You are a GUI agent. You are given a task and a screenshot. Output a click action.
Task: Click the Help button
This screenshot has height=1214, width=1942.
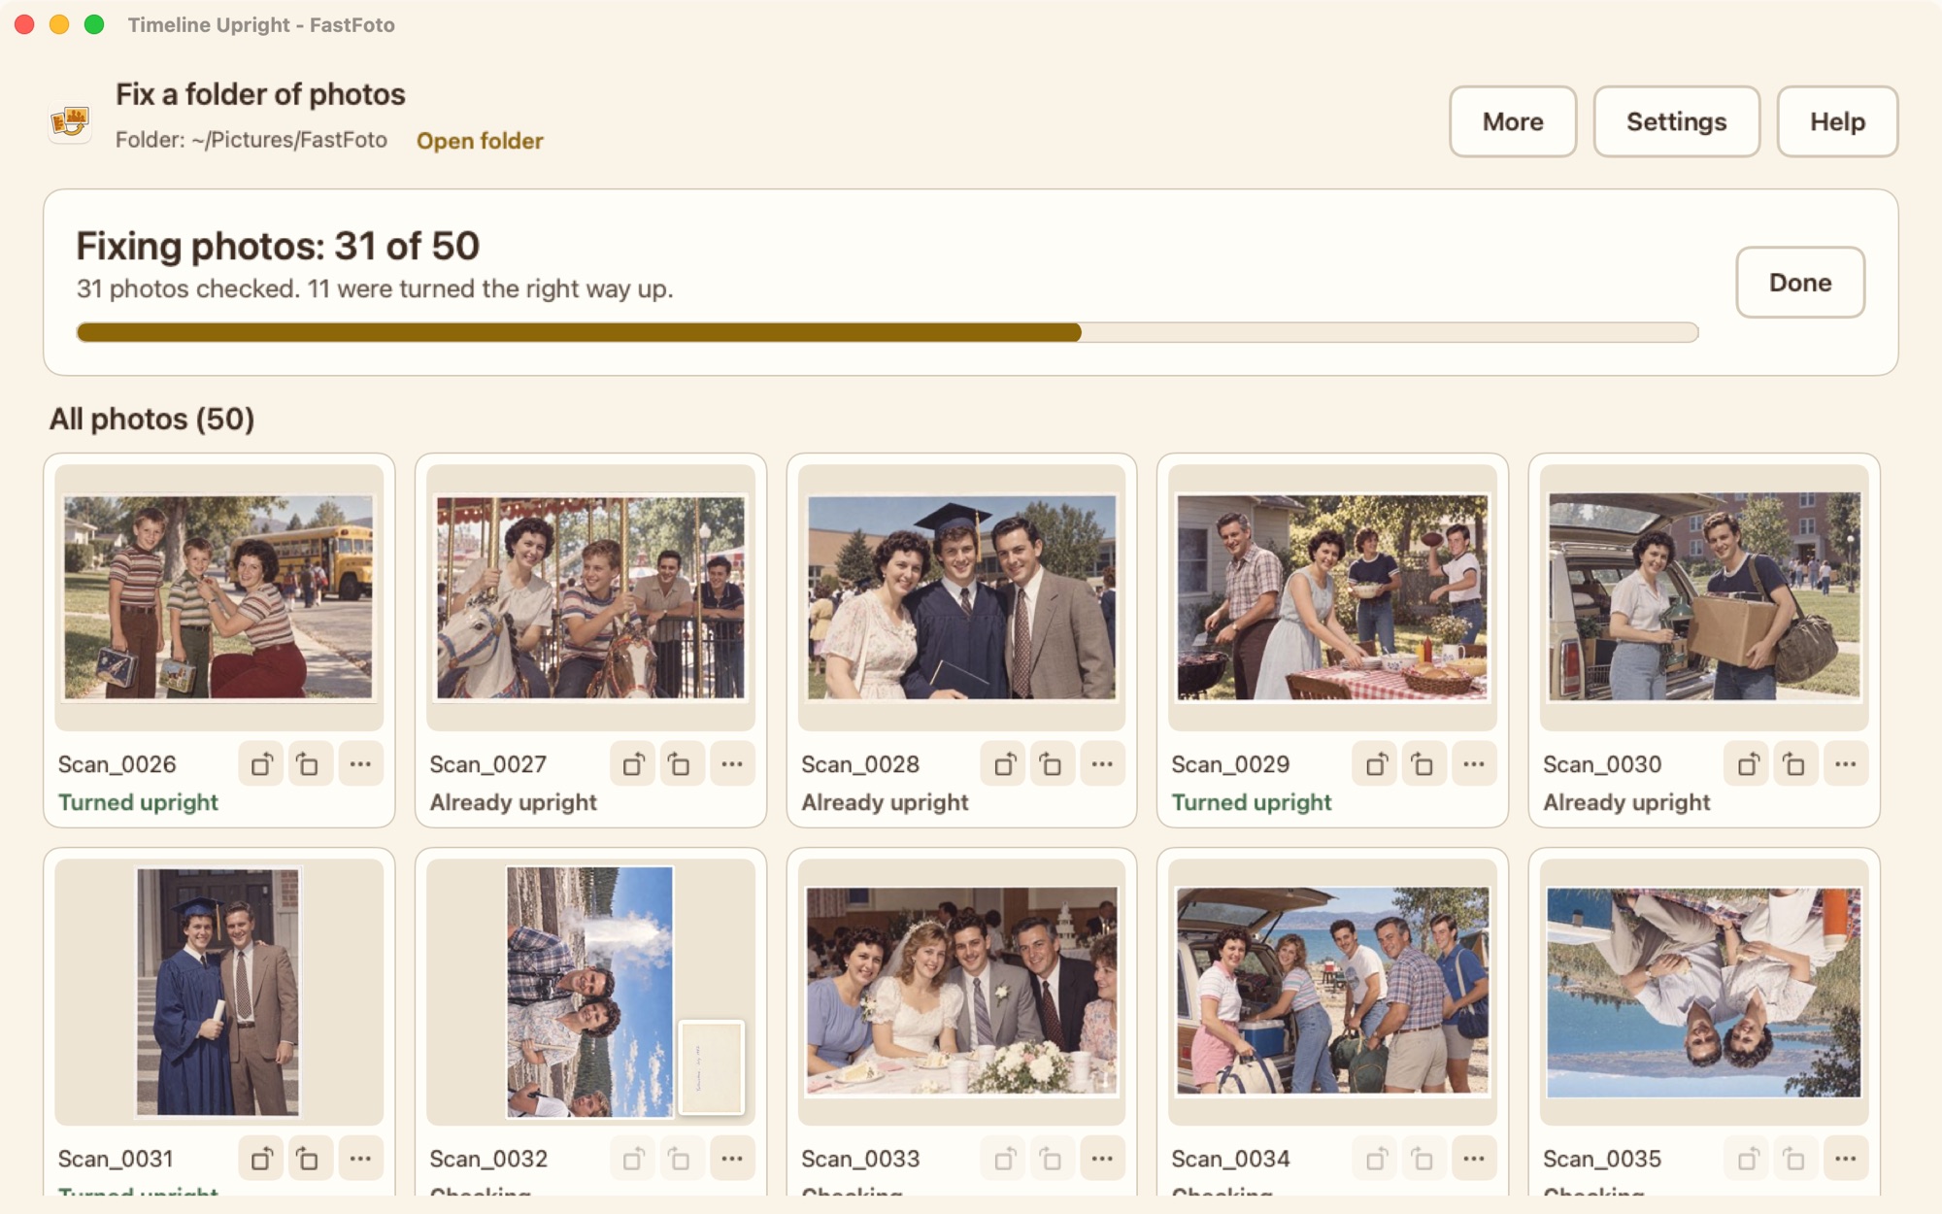pos(1837,121)
